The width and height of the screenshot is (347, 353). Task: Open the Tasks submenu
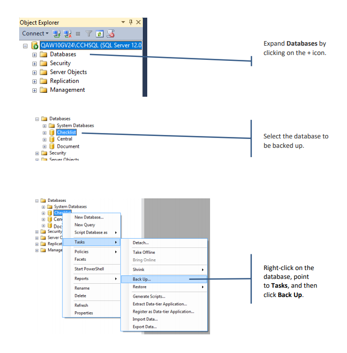coord(92,242)
